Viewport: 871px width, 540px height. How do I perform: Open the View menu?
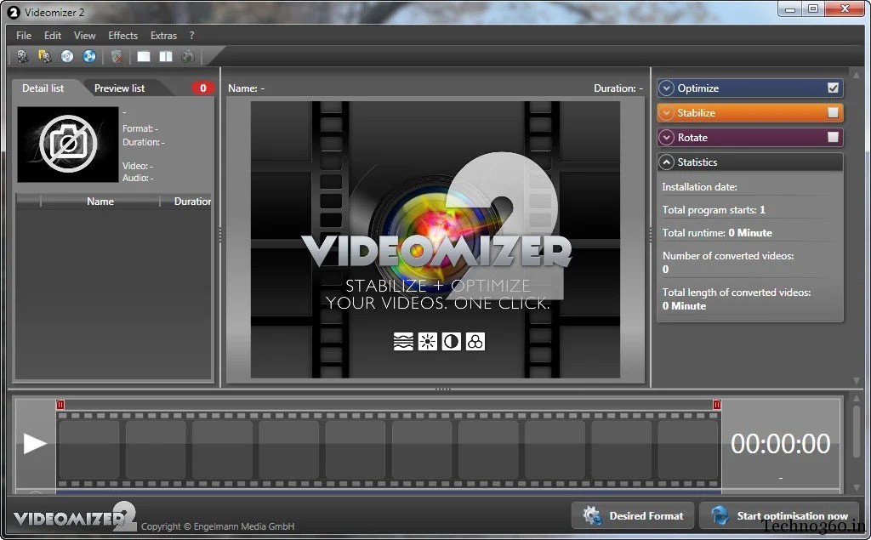pyautogui.click(x=84, y=36)
